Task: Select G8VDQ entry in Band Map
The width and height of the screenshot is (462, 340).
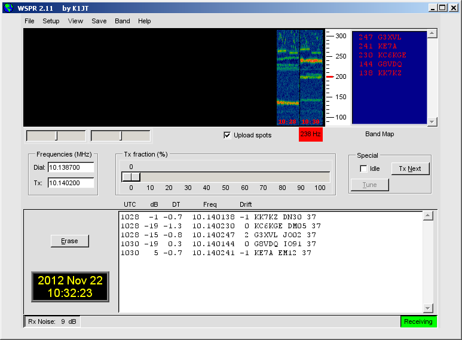Action: (x=380, y=64)
